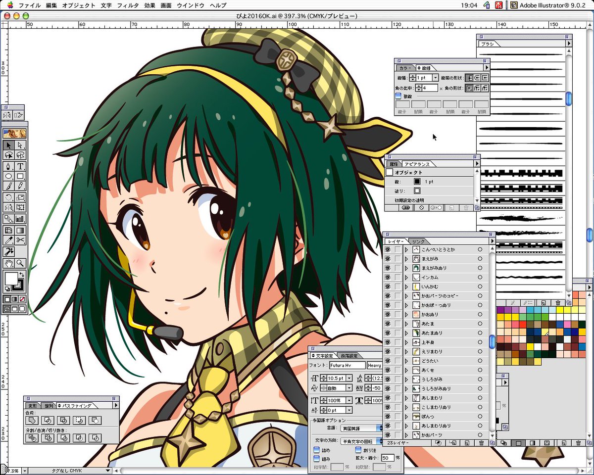Open the 言語 language dropdown
Screen dimensions: 594x475
361,428
